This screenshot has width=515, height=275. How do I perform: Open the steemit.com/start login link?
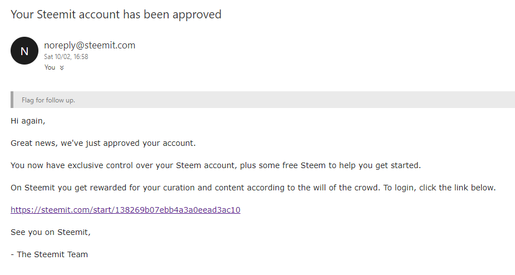pos(125,210)
